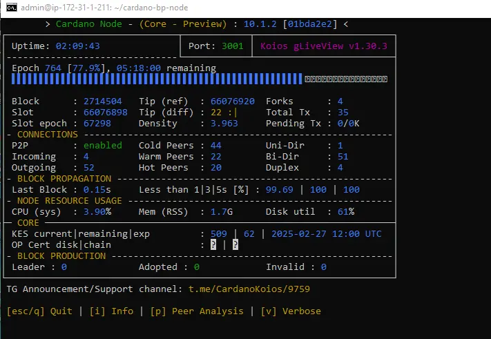This screenshot has height=339, width=491.
Task: Click the NODE RESOURCE USAGE section header
Action: pos(69,200)
